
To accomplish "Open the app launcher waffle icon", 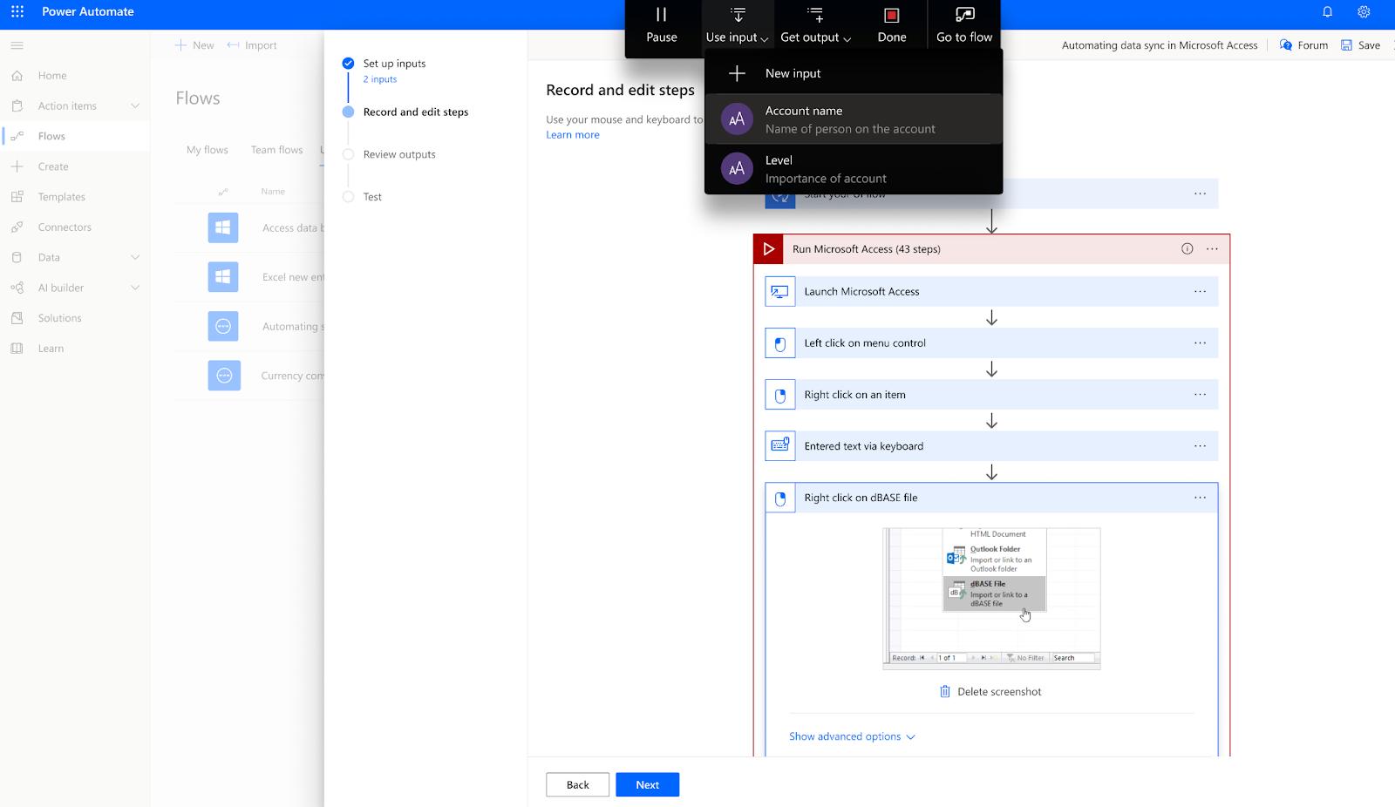I will point(17,12).
